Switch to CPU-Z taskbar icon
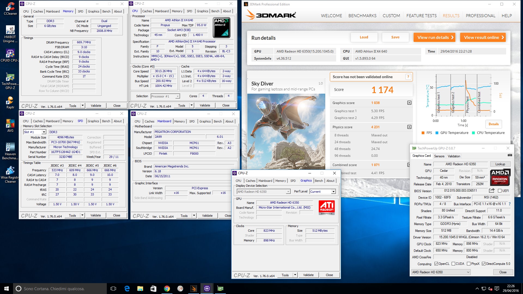This screenshot has height=294, width=523. (x=207, y=289)
